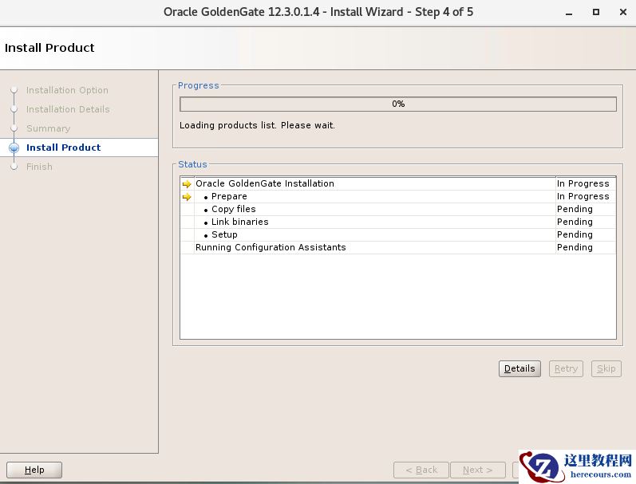Maximize the Install Wizard window

point(596,12)
